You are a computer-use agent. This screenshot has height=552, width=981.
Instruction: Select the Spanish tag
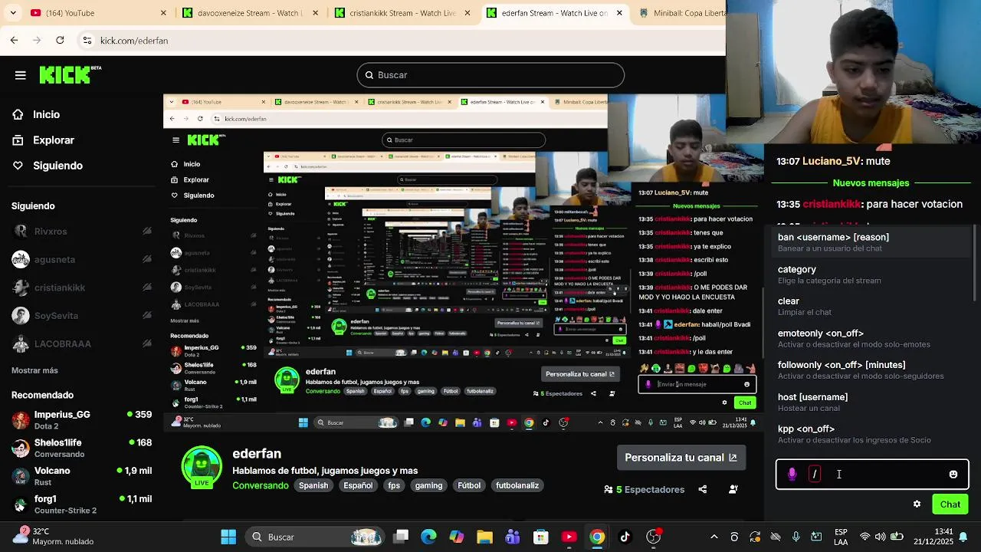tap(313, 485)
